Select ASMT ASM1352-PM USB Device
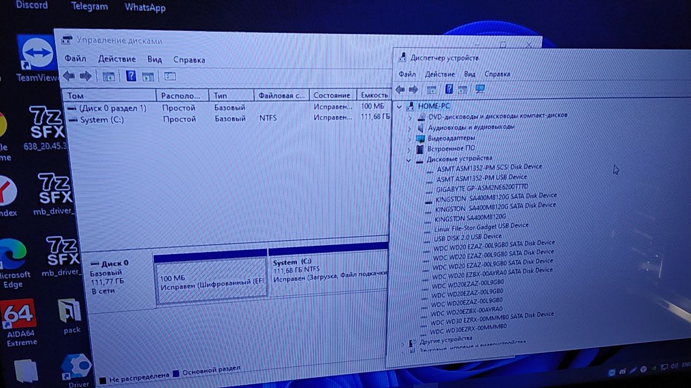Screen dimensions: 691x388 pyautogui.click(x=482, y=178)
